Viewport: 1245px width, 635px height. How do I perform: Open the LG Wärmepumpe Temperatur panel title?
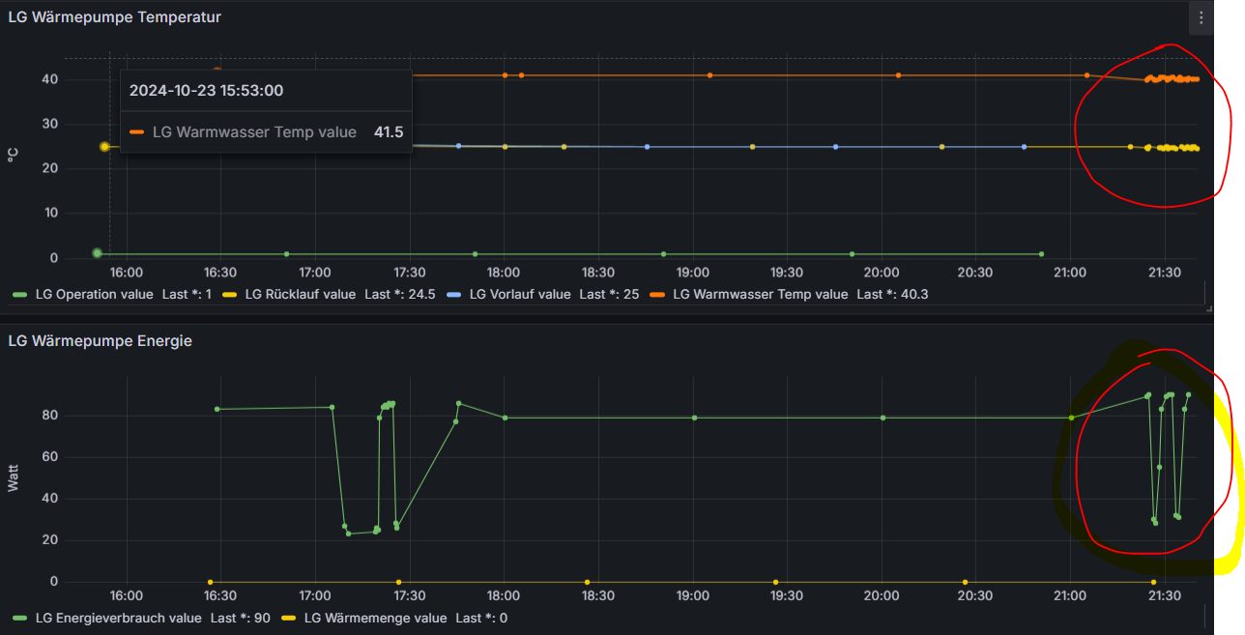[115, 17]
